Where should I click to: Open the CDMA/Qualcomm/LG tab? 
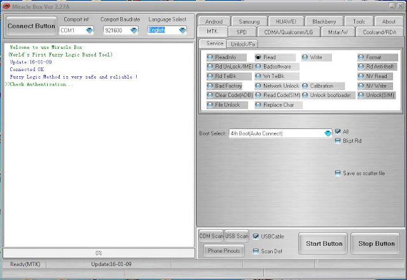[288, 32]
